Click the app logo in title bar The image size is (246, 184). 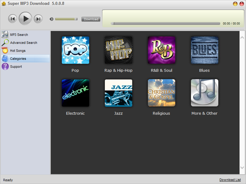pyautogui.click(x=4, y=4)
